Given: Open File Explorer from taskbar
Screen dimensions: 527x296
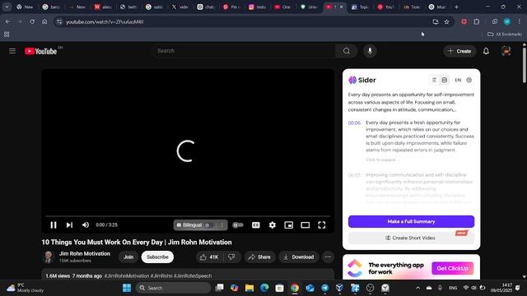Looking at the screenshot, I should pos(249,288).
